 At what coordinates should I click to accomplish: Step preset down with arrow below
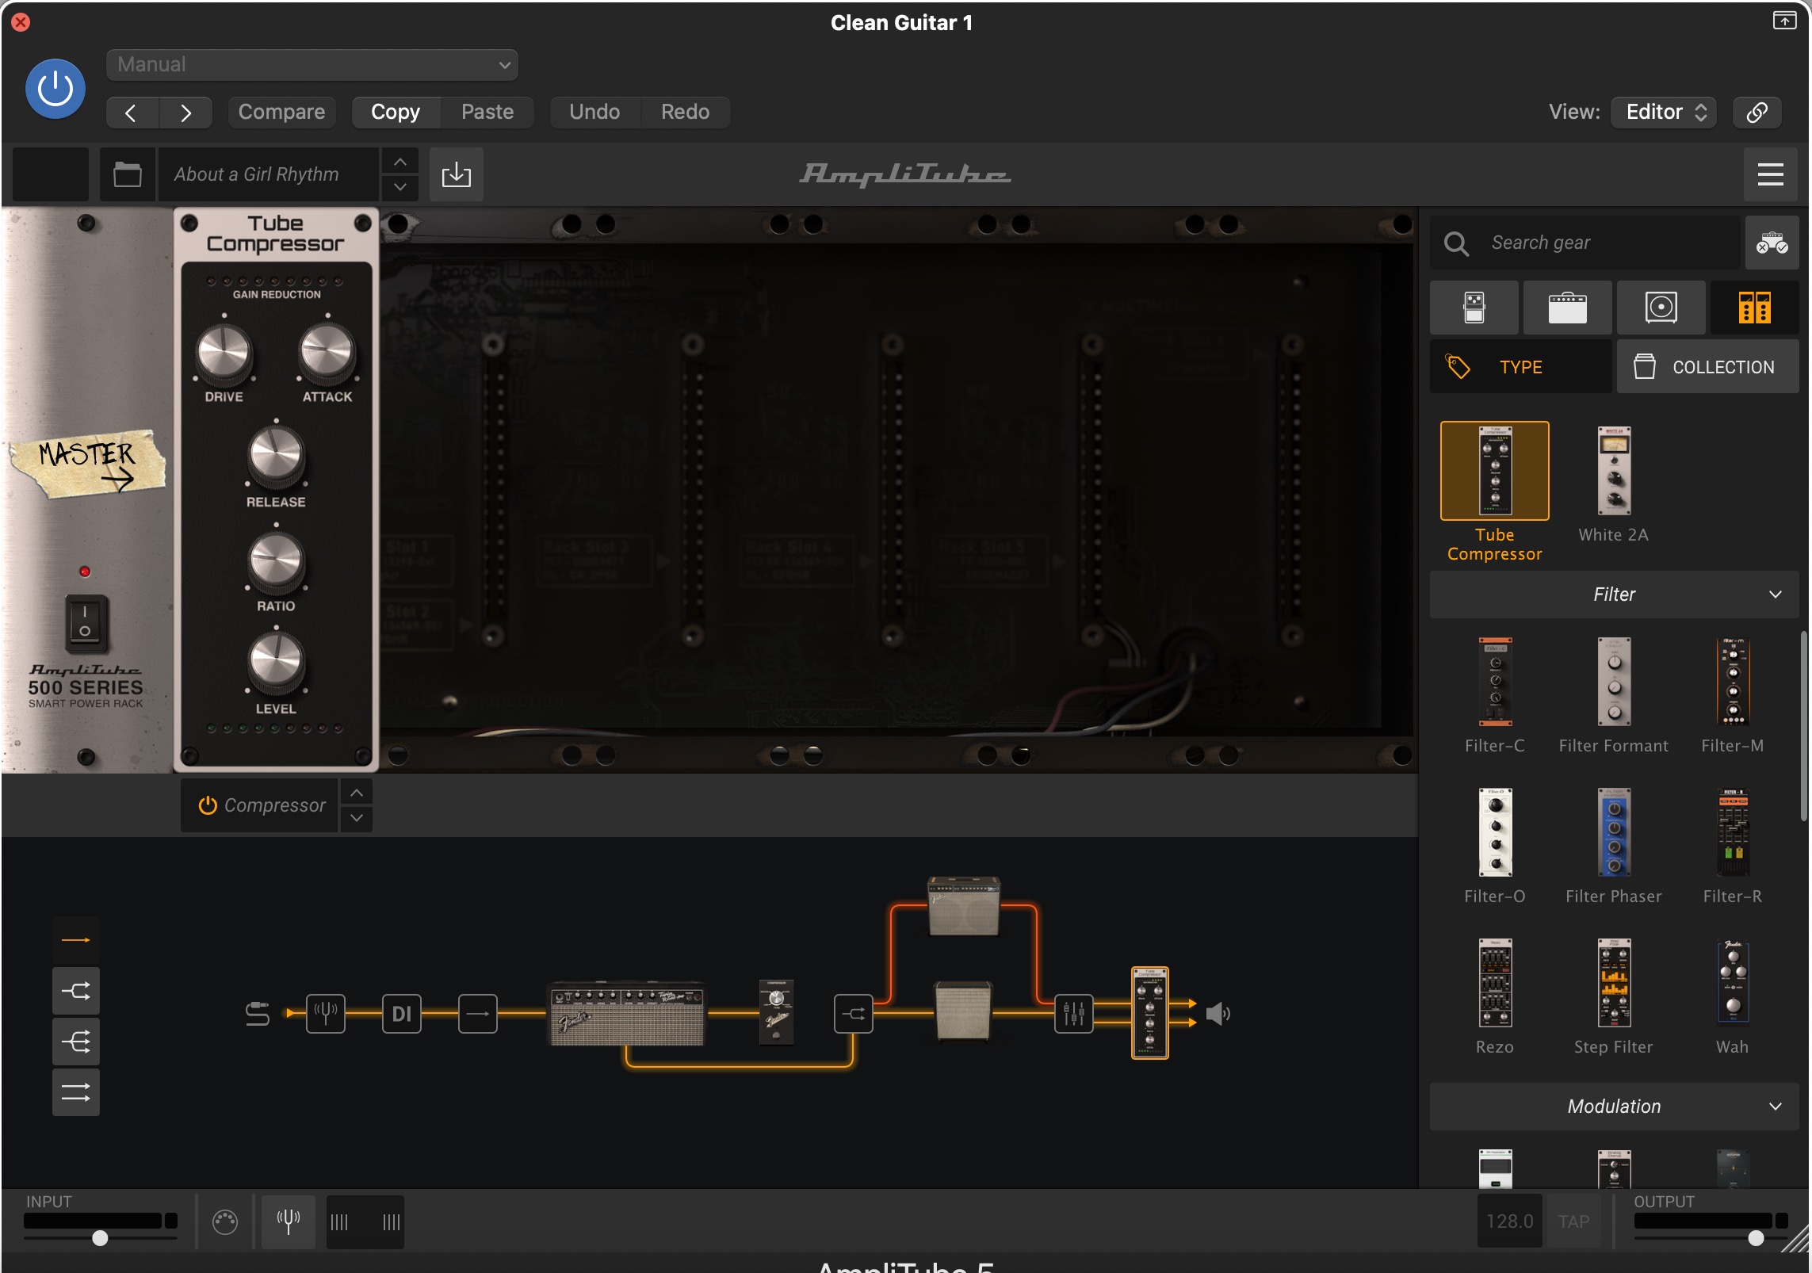pyautogui.click(x=400, y=187)
